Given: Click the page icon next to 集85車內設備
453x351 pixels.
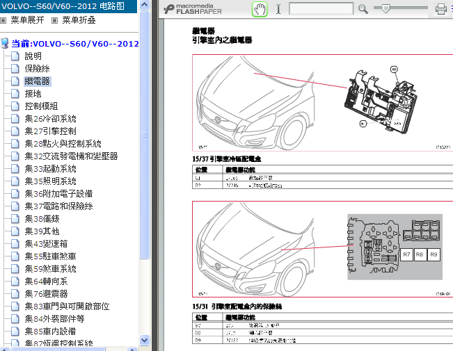Looking at the screenshot, I should [15, 332].
